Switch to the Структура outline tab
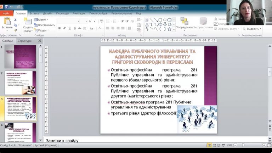 (x=25, y=41)
